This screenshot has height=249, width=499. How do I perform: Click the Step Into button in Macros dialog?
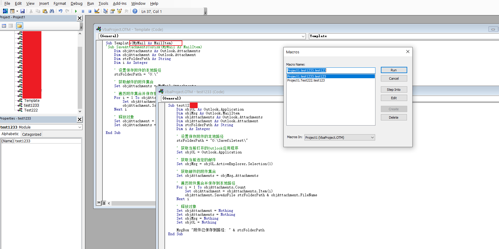click(x=393, y=90)
